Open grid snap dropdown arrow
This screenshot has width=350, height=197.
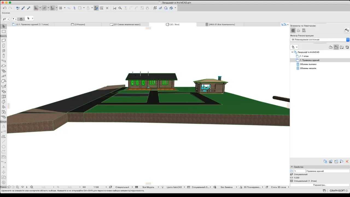(65, 8)
